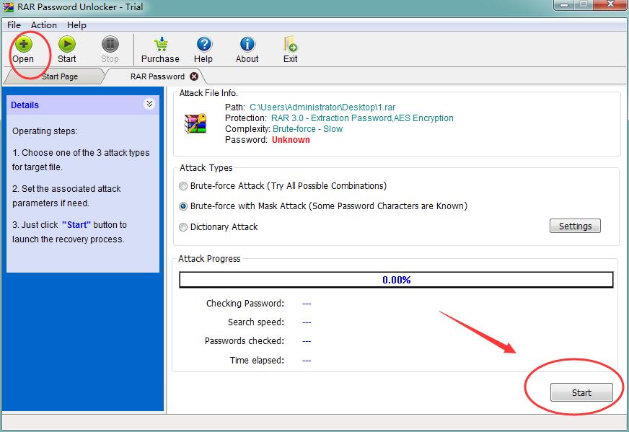Click the Open toolbar icon
Screen dimensions: 629x432
[x=23, y=45]
